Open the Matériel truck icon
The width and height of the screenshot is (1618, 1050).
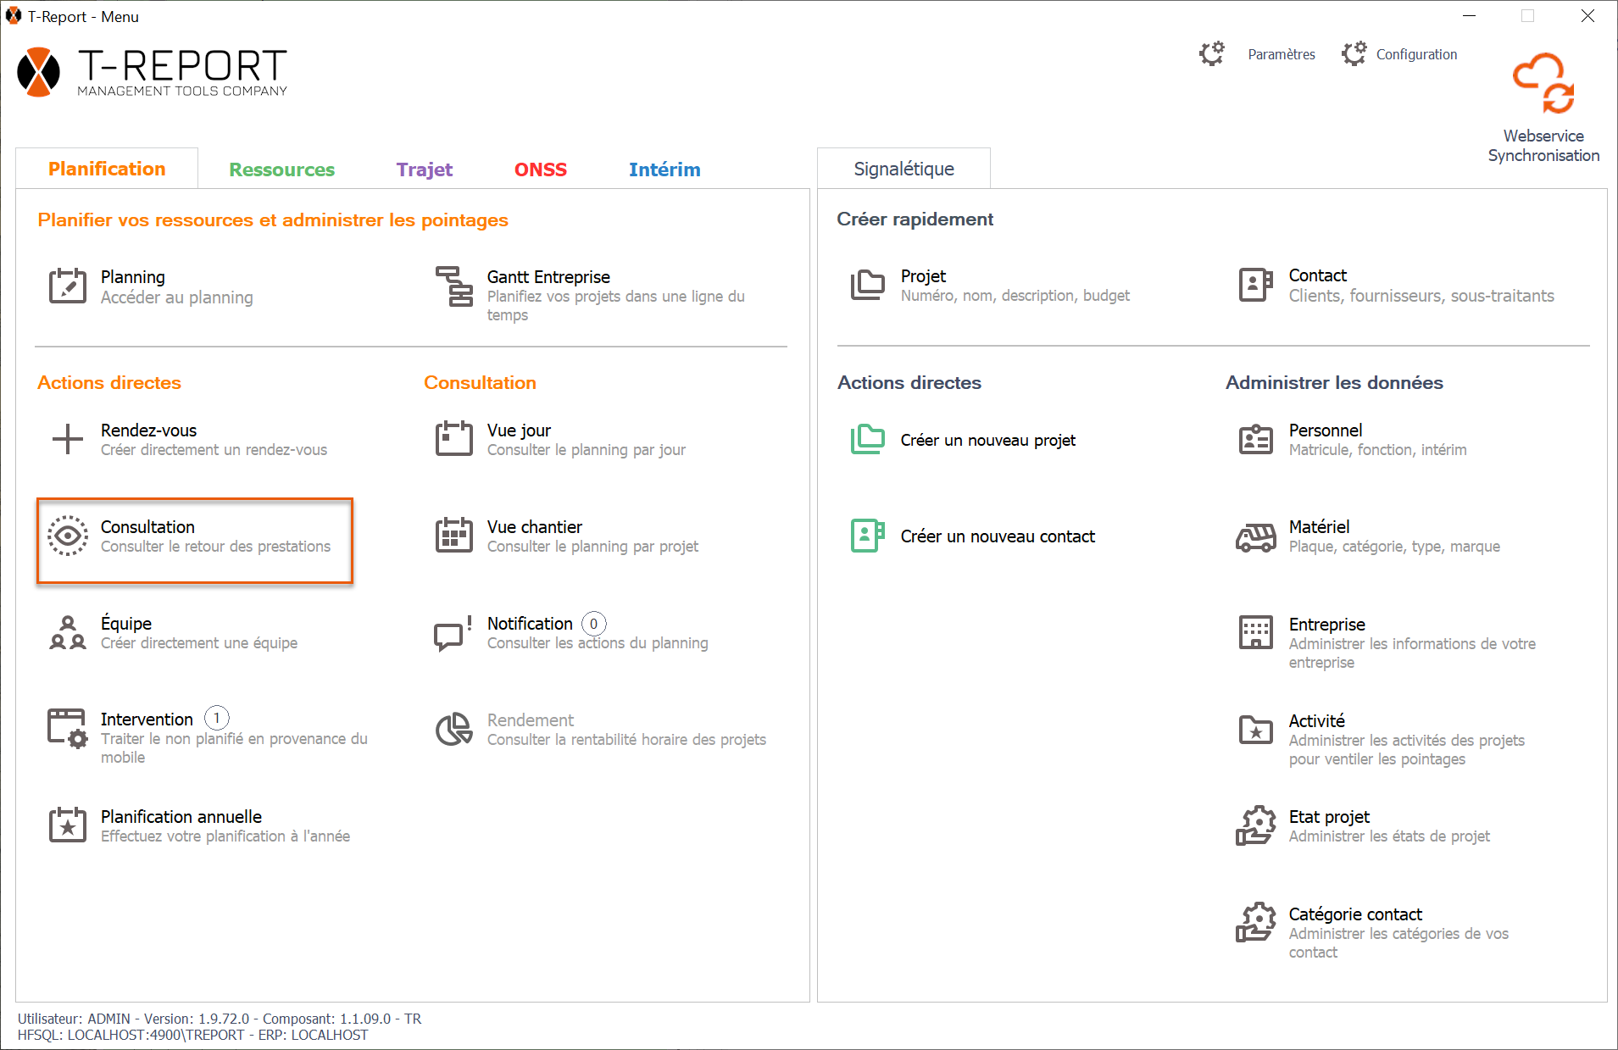pos(1255,536)
